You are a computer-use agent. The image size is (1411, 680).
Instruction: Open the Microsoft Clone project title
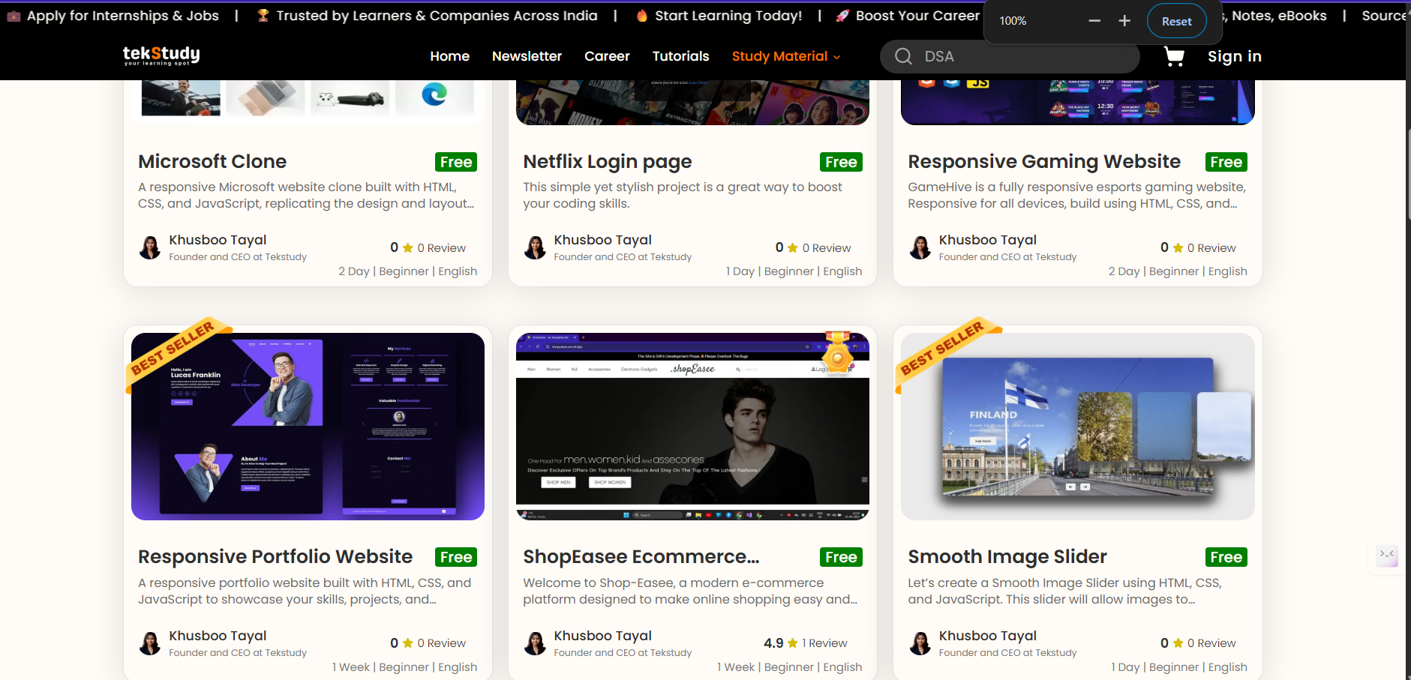point(212,161)
